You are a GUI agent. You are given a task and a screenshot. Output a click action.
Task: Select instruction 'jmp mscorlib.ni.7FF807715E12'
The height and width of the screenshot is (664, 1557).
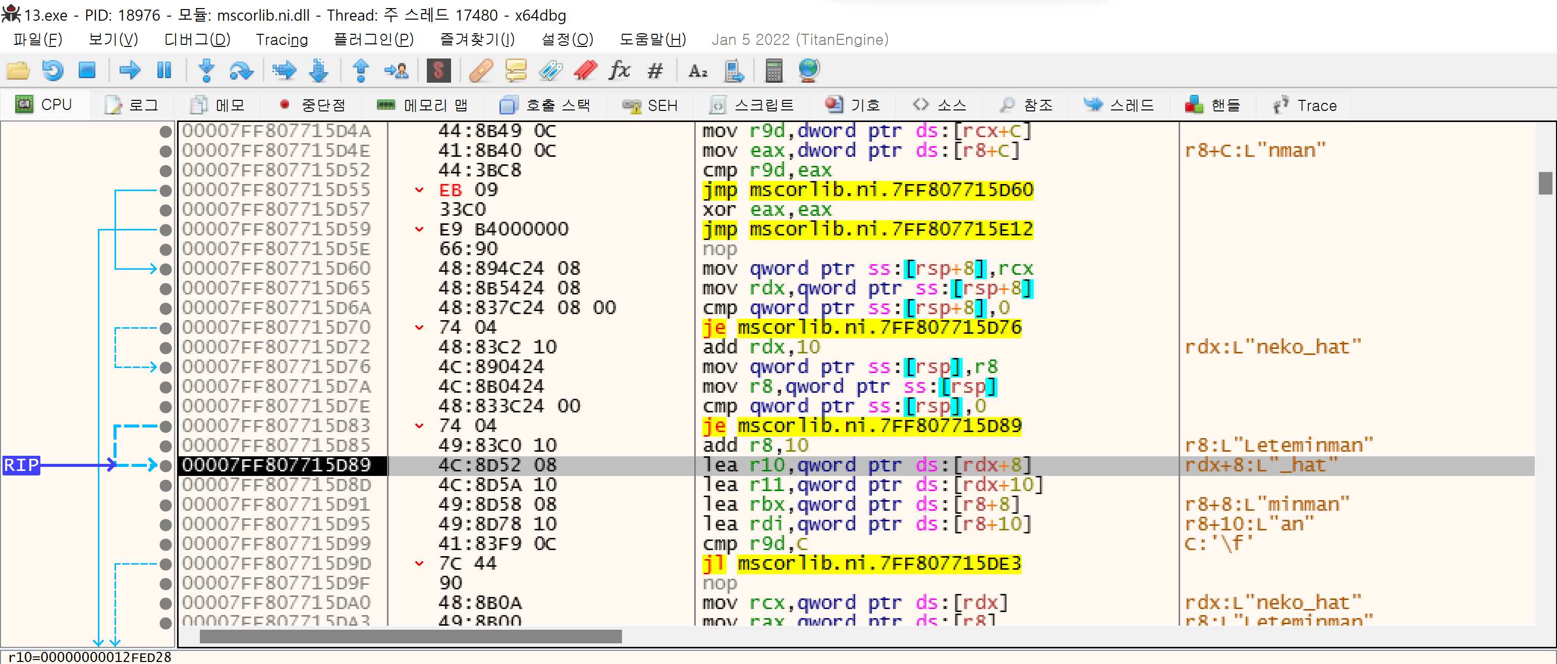click(867, 229)
